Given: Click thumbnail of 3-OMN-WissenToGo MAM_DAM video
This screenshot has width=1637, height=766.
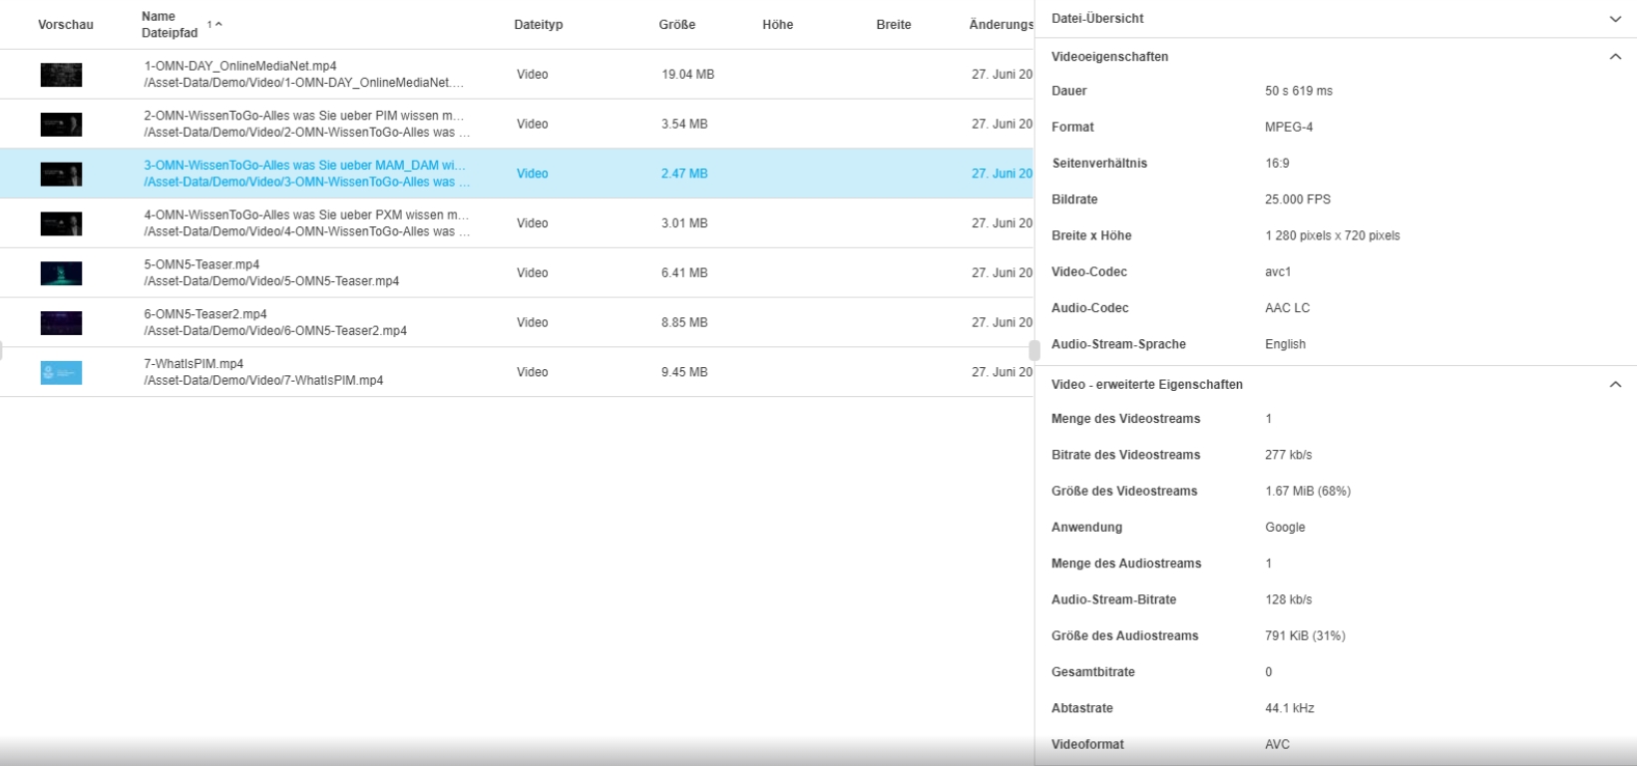Looking at the screenshot, I should (x=61, y=175).
